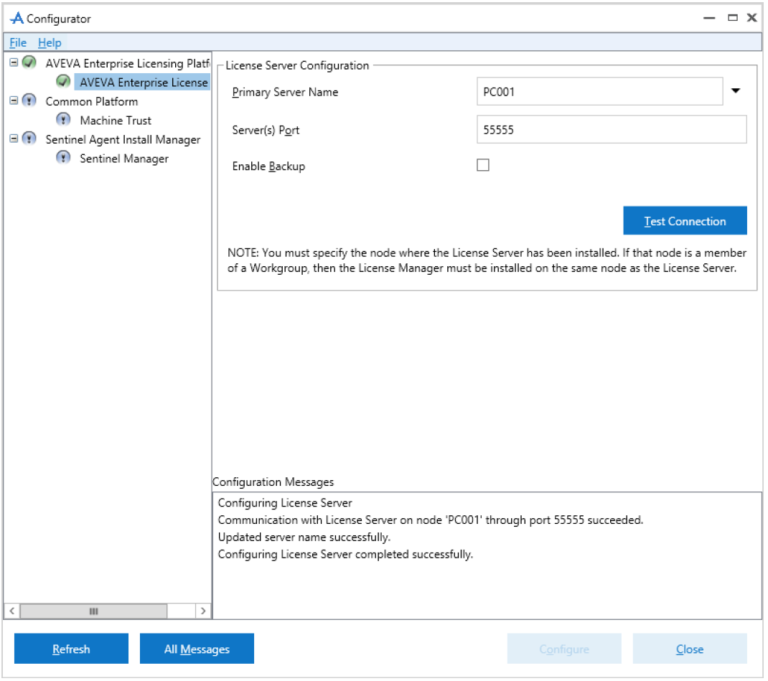
Task: Click the Refresh button
Action: pos(72,649)
